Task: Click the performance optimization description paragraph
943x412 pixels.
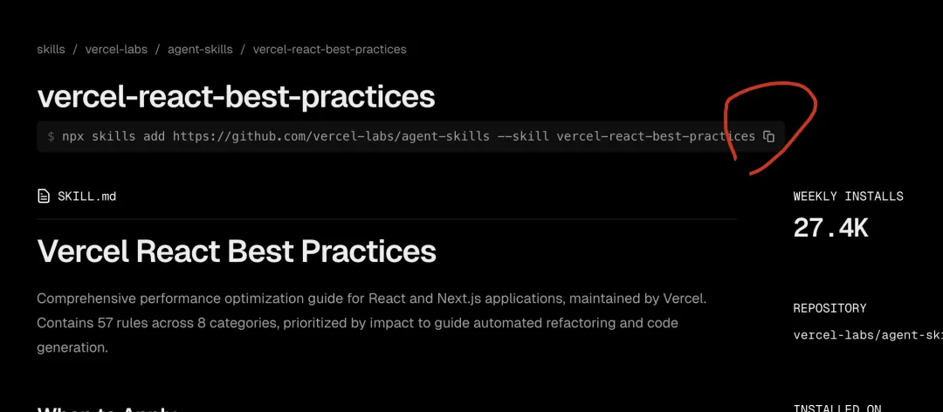Action: coord(371,323)
